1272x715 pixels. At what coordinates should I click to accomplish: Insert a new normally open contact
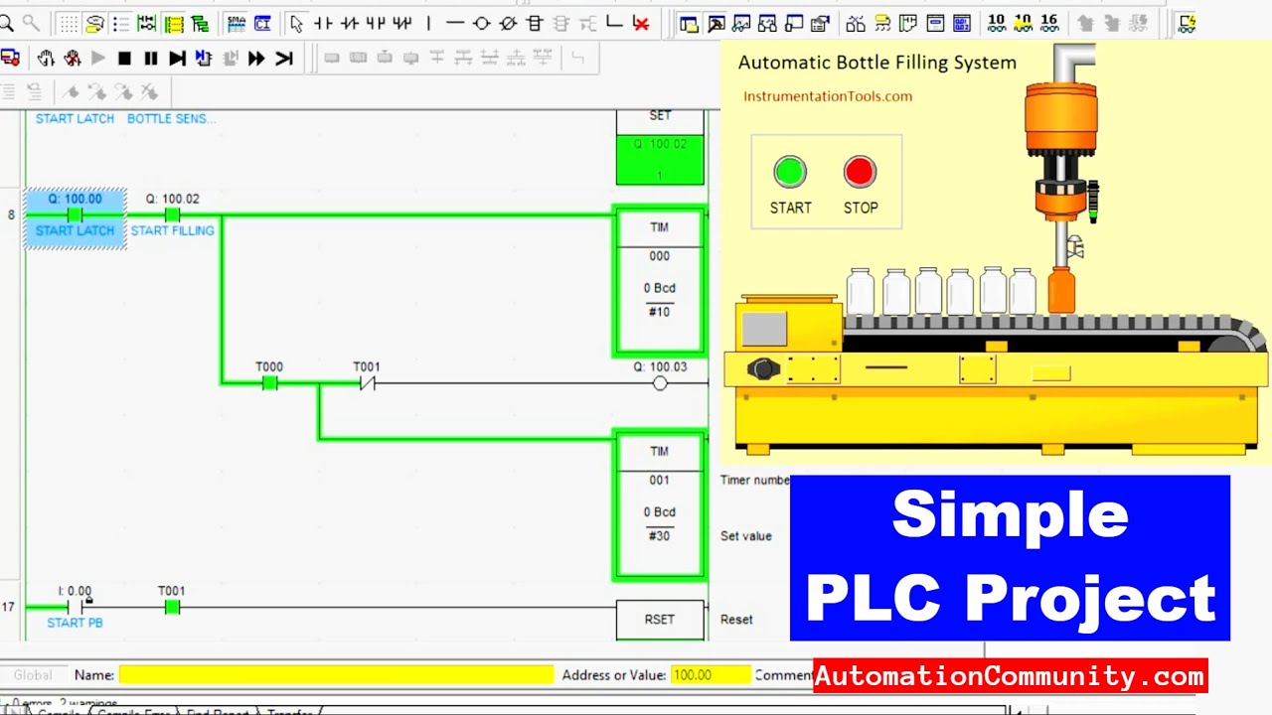point(323,24)
